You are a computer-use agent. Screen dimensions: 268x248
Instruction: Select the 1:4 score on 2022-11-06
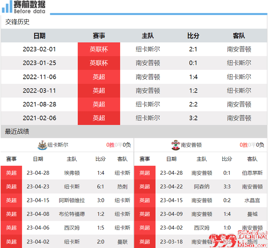click(193, 77)
